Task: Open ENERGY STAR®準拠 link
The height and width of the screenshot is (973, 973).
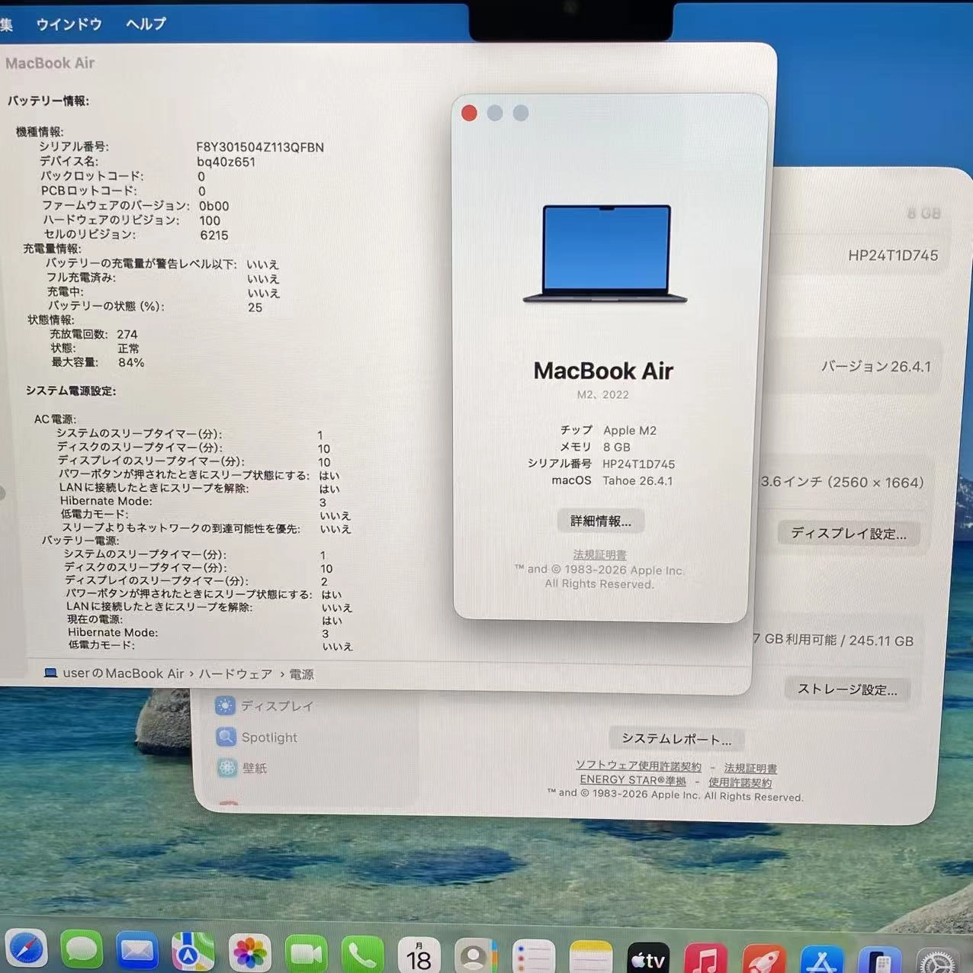Action: pos(633,779)
